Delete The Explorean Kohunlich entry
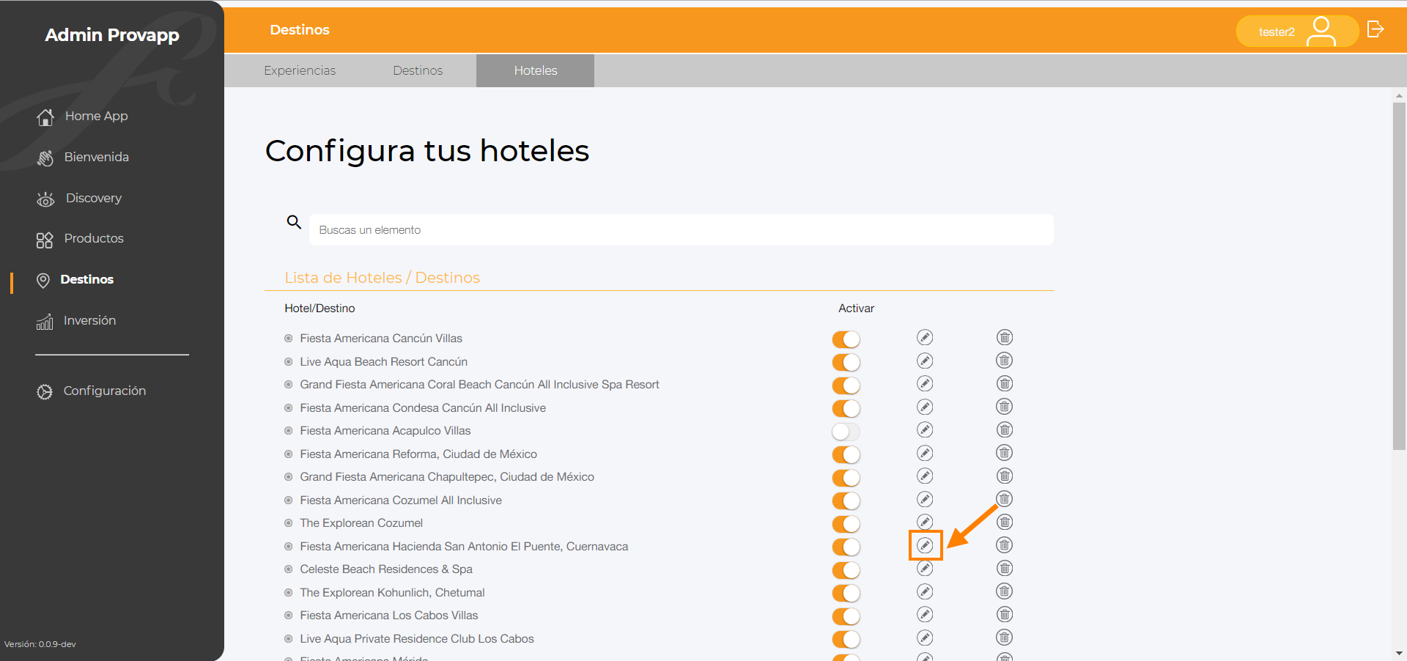 coord(1005,591)
